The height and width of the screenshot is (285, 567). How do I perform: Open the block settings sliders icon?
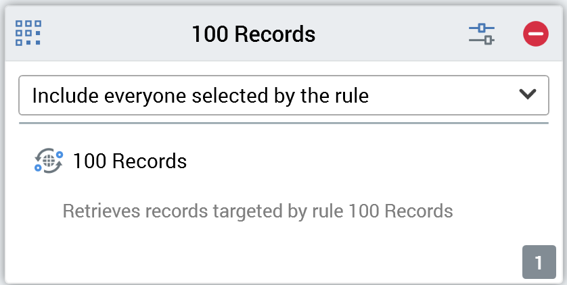[482, 33]
